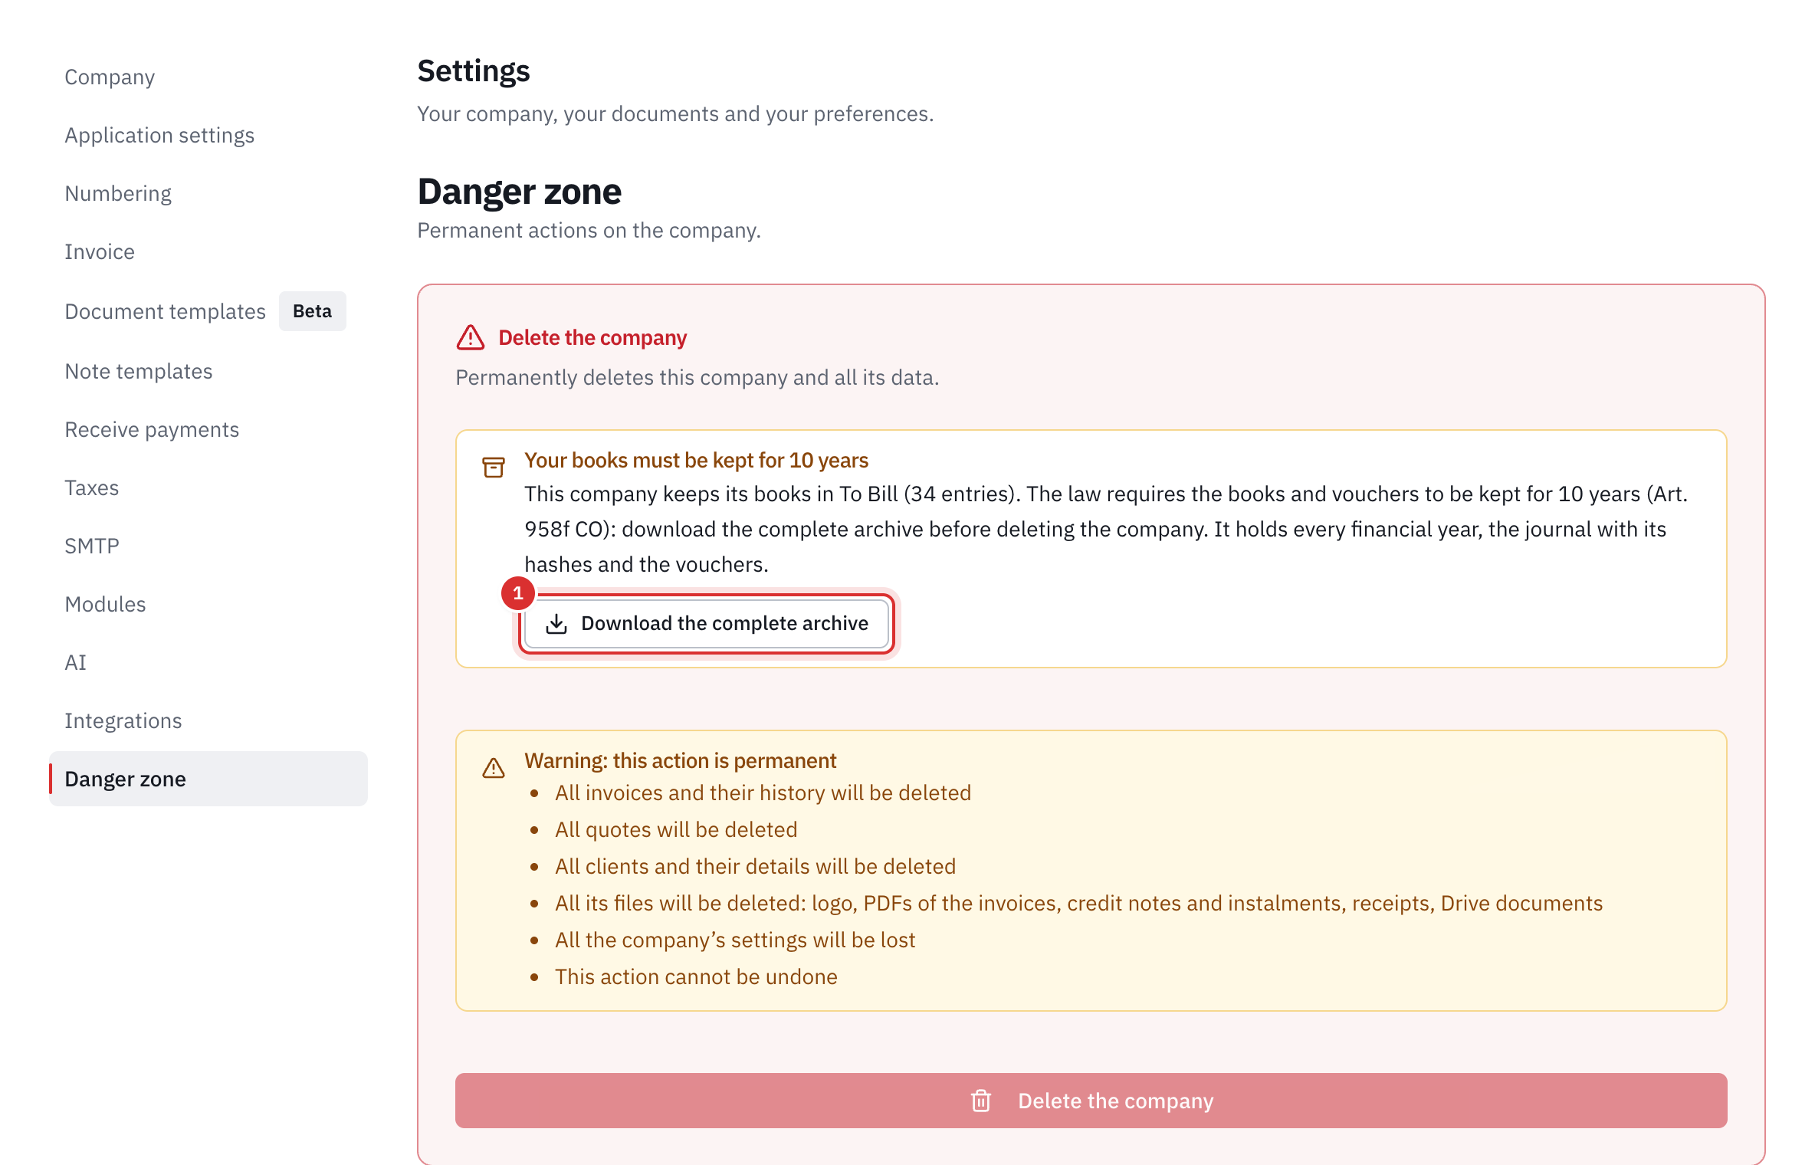Image resolution: width=1815 pixels, height=1165 pixels.
Task: Click the 'Danger zone' page heading
Action: 519,191
